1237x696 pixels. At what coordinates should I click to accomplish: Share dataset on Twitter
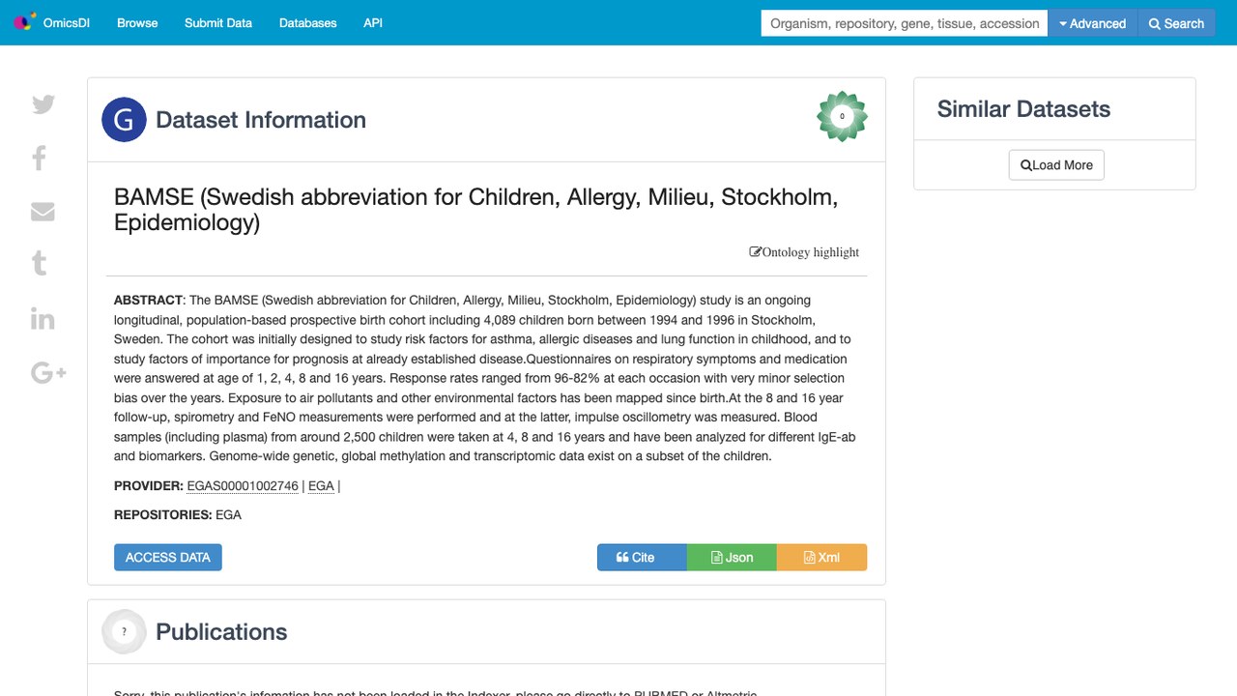pos(43,104)
